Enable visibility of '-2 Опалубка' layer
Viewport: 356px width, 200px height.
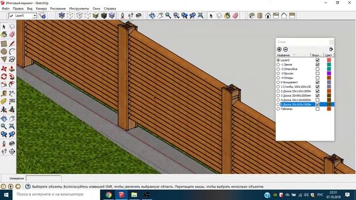[318, 69]
